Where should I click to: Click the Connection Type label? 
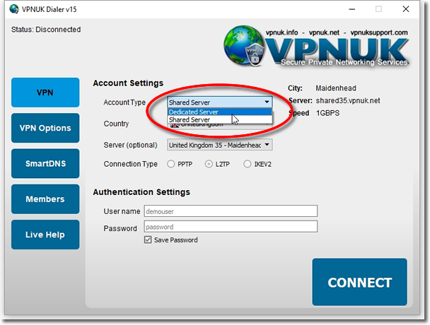coord(131,164)
